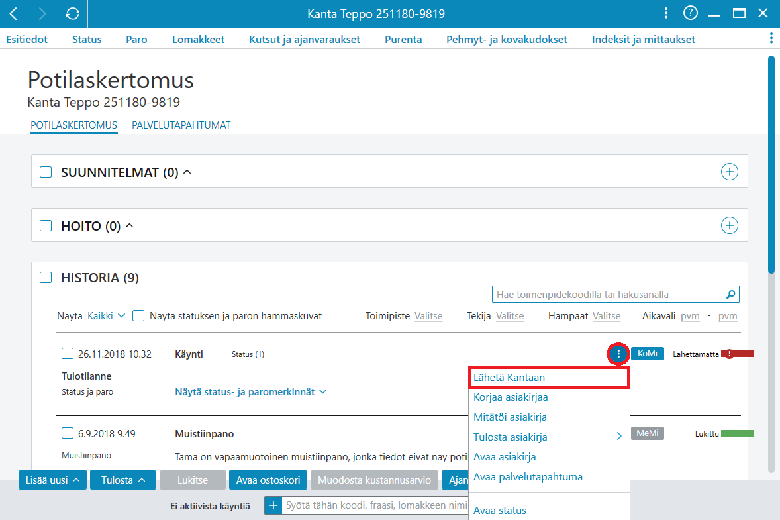Click the back arrow in title bar
Viewport: 780px width, 520px height.
[x=14, y=13]
